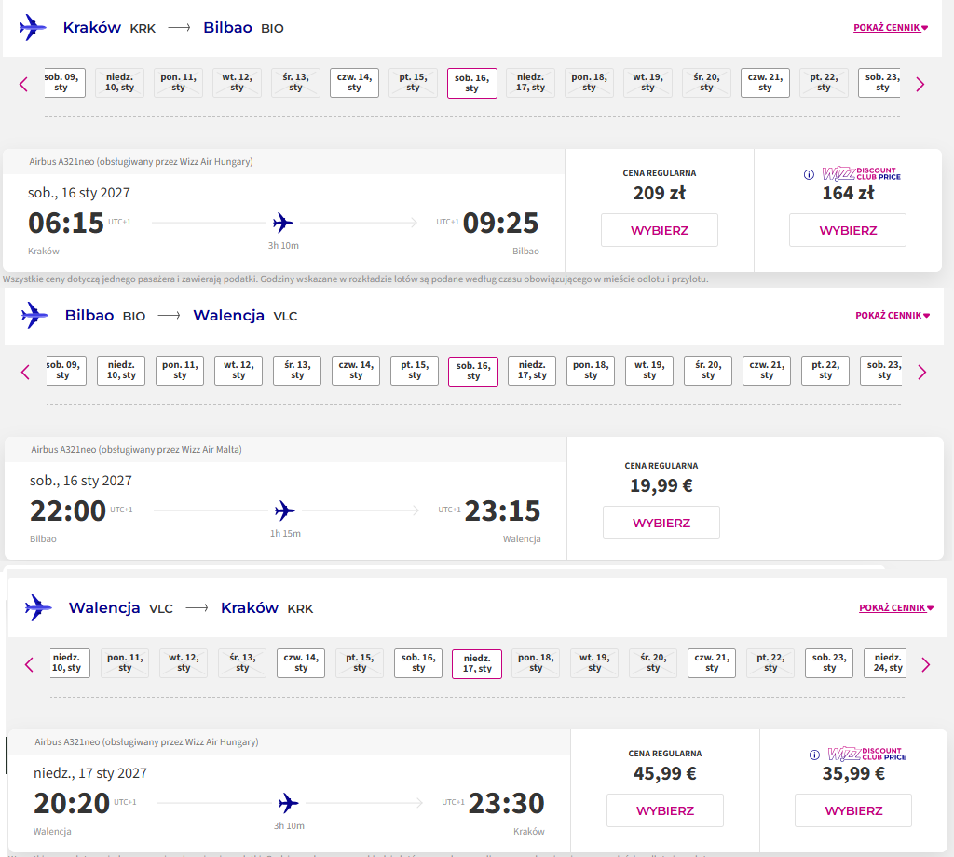Click next dates arrow for Kraków–Bilbao
The image size is (954, 857).
pyautogui.click(x=920, y=85)
